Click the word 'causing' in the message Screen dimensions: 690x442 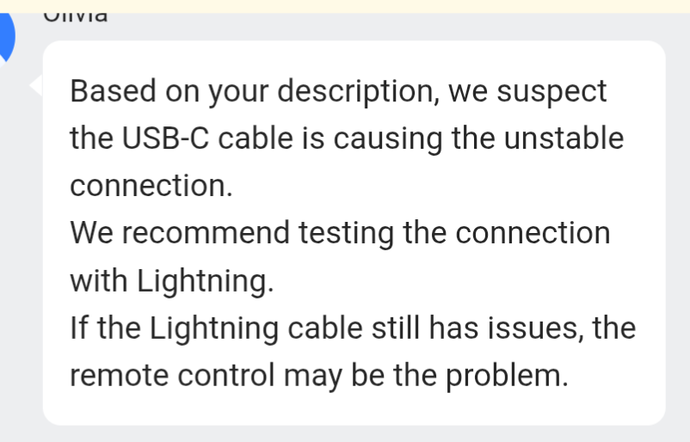tap(388, 139)
